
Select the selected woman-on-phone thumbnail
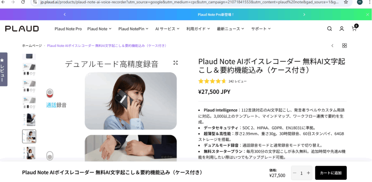[x=29, y=136]
